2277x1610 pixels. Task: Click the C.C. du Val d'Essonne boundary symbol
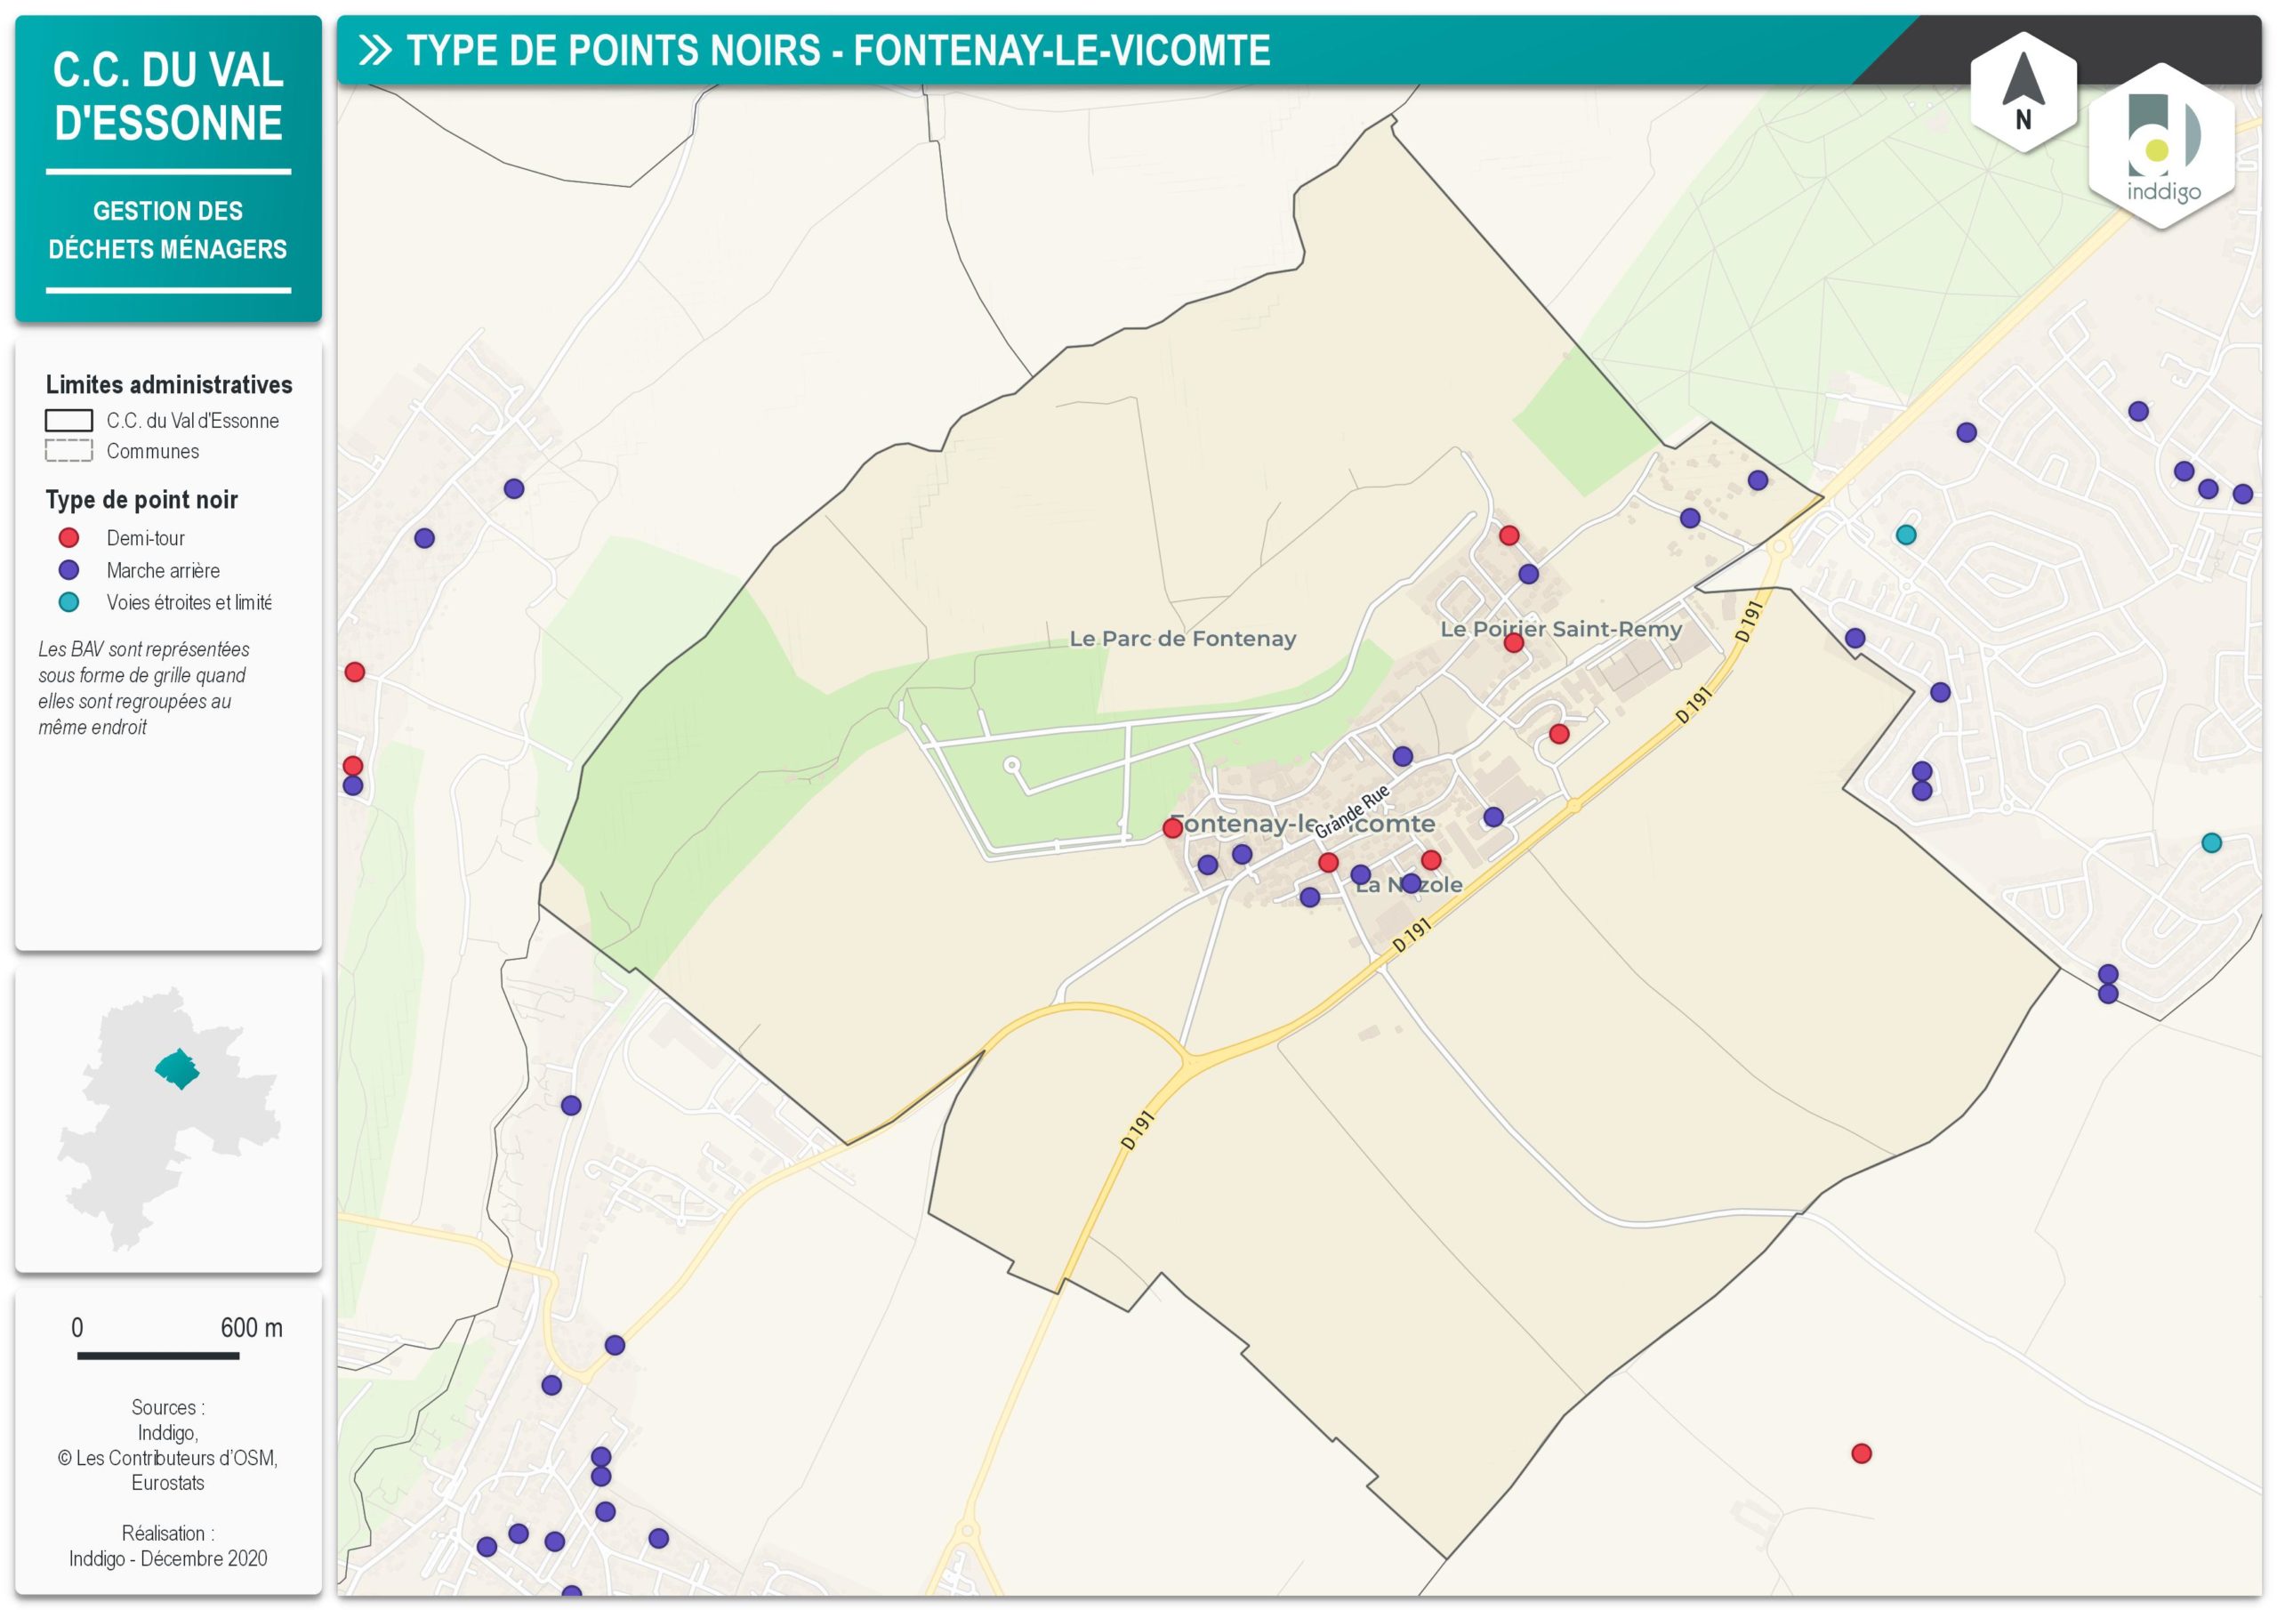pyautogui.click(x=68, y=421)
